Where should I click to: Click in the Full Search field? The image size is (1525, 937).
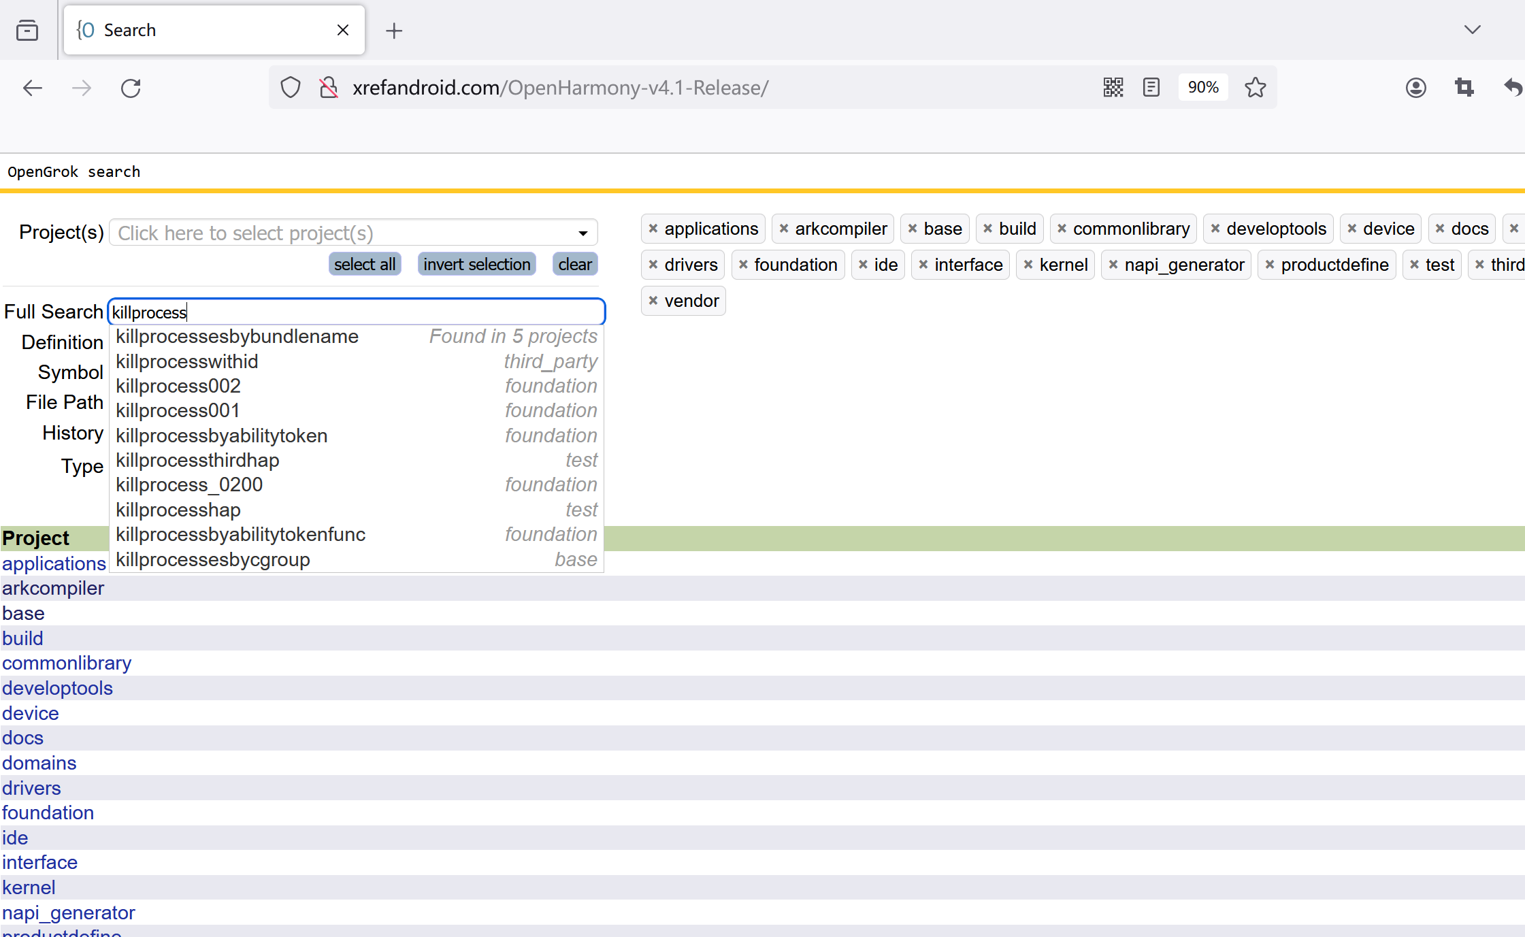(357, 312)
